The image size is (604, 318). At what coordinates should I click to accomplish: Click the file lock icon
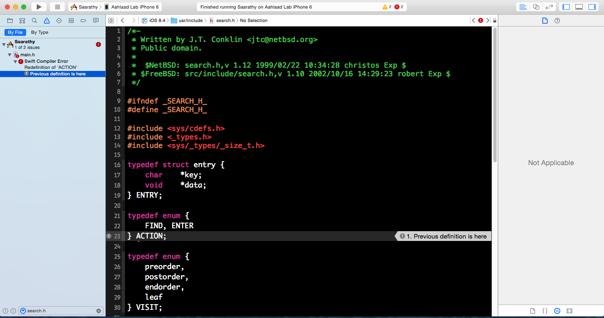495,20
